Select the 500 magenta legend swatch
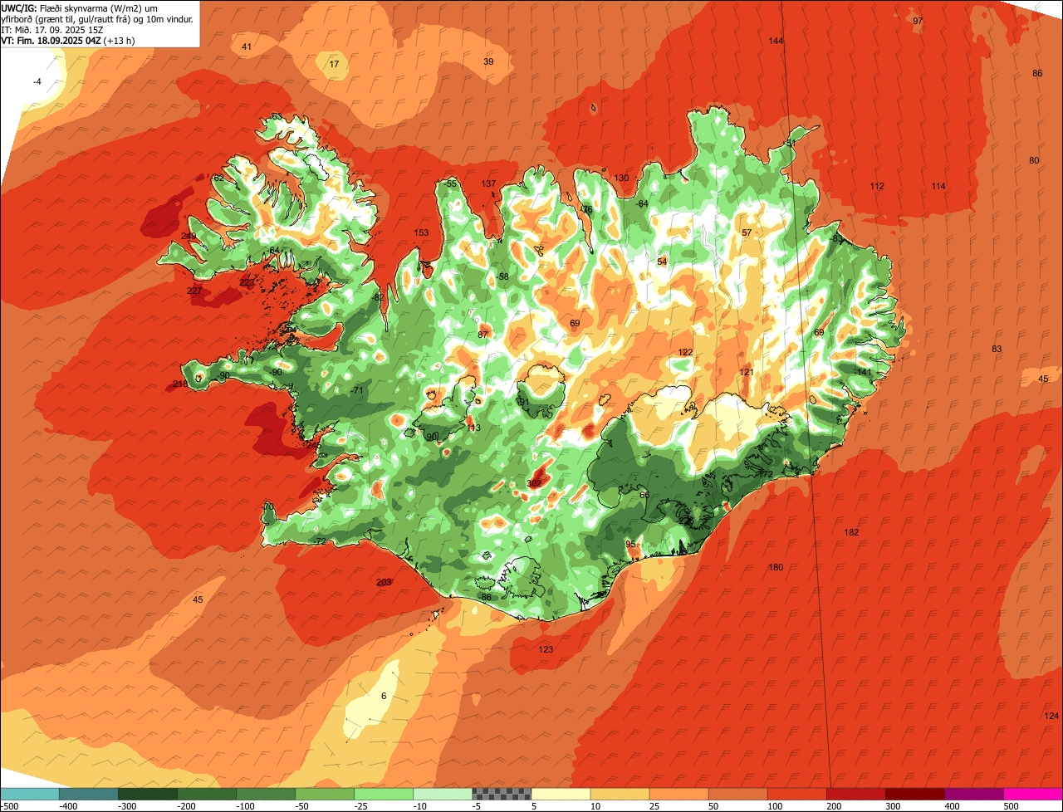1063x812 pixels. [x=1032, y=794]
